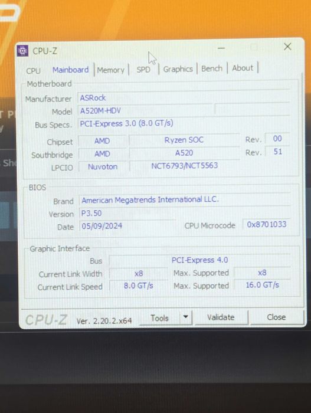The width and height of the screenshot is (311, 413).
Task: Click the AMD southbridge vendor field
Action: pos(102,154)
